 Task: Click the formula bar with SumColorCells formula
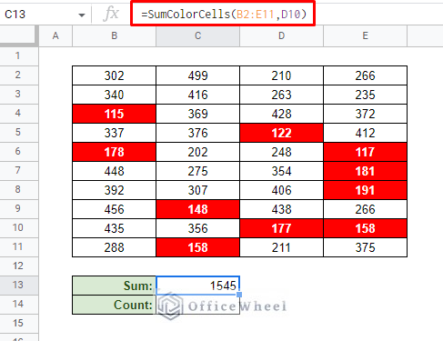click(223, 14)
